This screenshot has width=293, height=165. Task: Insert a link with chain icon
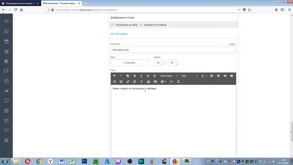pyautogui.click(x=128, y=82)
